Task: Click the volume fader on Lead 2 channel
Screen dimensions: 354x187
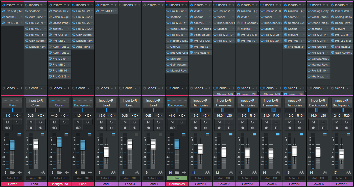Action: tap(106, 152)
